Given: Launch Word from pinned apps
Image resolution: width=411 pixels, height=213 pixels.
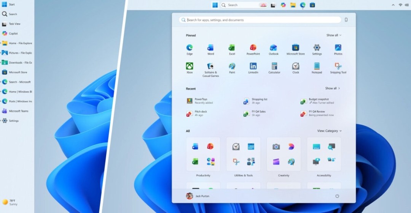Looking at the screenshot, I should click(x=210, y=49).
